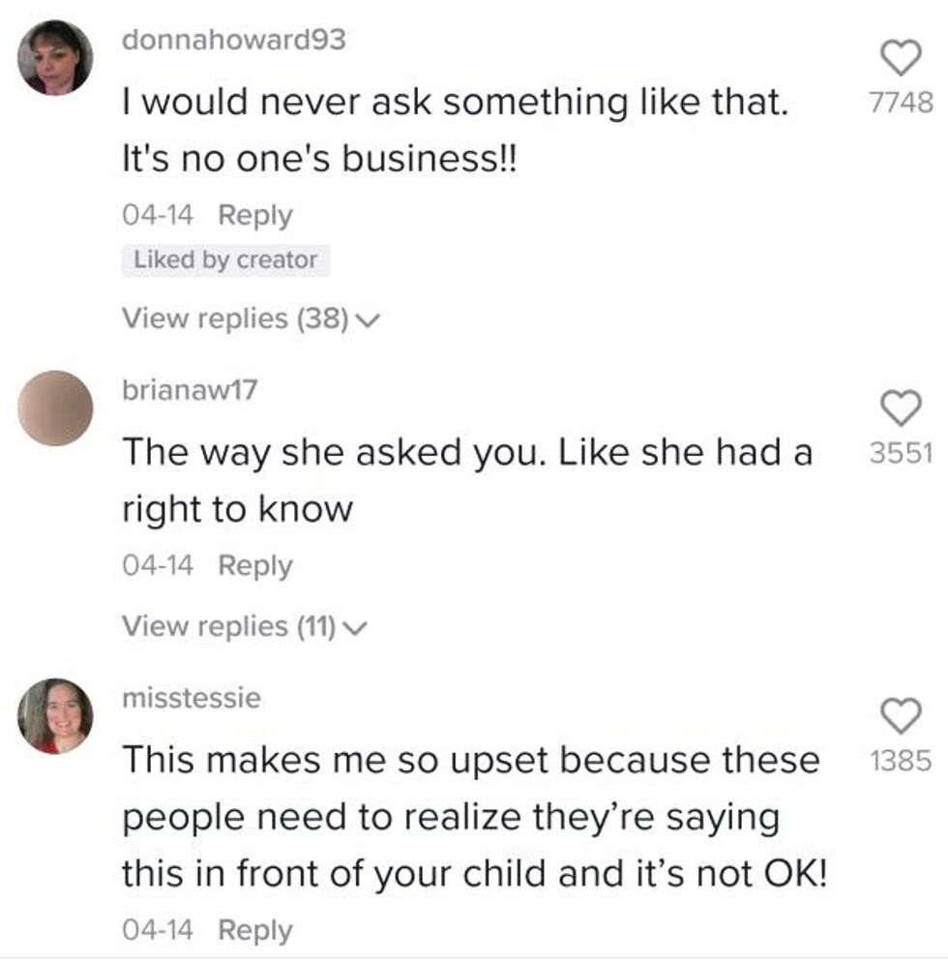Reply to donnahoward93's comment
Screen dimensions: 948x963
pos(255,215)
